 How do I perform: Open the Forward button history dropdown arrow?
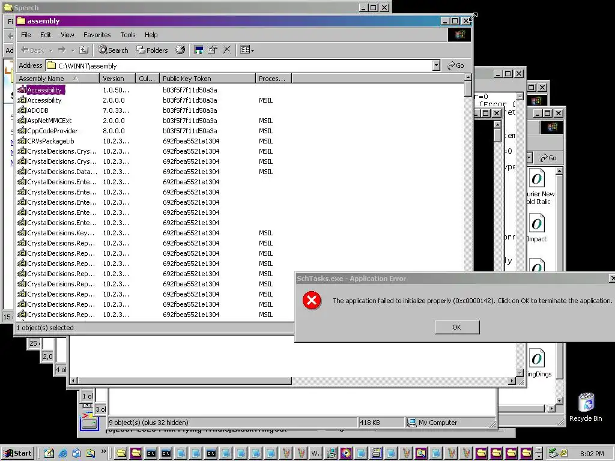tap(73, 50)
